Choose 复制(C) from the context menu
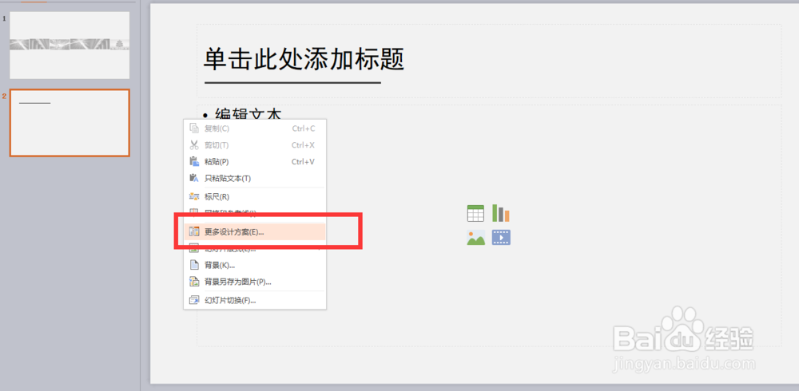 coord(255,128)
